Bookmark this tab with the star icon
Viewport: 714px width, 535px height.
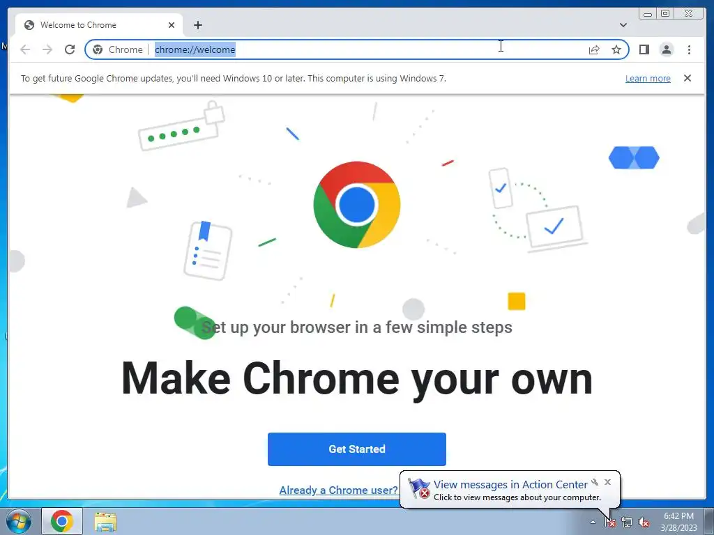pos(616,49)
